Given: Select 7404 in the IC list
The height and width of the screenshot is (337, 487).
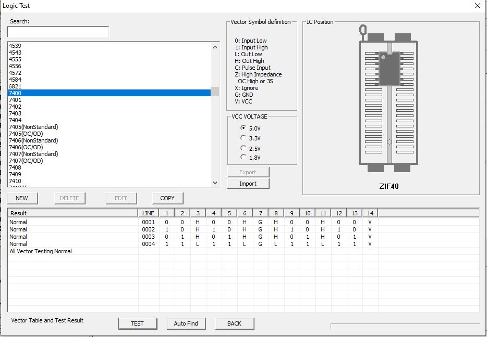Looking at the screenshot, I should point(109,120).
